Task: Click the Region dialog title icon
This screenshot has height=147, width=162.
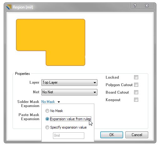Action: click(x=9, y=7)
